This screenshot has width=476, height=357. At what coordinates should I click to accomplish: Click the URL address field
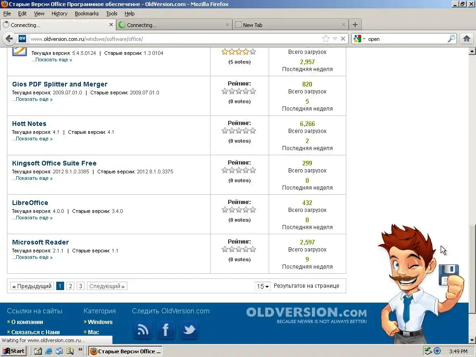pyautogui.click(x=175, y=39)
